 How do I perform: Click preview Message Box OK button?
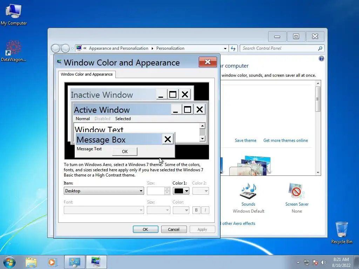[x=125, y=151]
